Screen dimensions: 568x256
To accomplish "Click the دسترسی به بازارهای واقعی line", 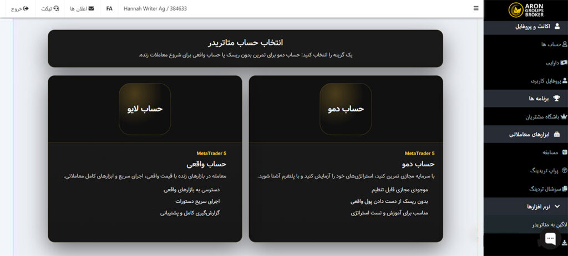I will pos(191,190).
